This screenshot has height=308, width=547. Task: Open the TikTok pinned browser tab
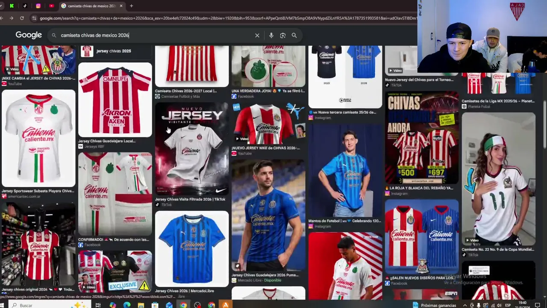25,6
